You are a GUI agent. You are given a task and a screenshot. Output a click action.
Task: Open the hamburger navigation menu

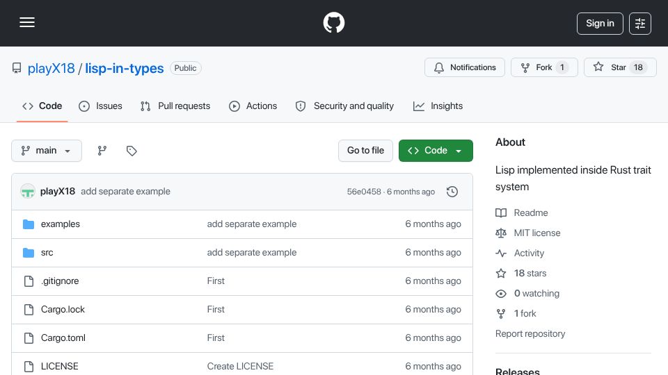pyautogui.click(x=27, y=22)
